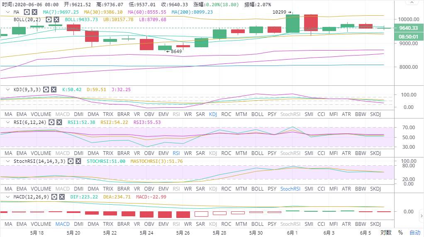This screenshot has width=424, height=237.
Task: Select ROC tab in the StochRSI panel row
Action: [227, 189]
